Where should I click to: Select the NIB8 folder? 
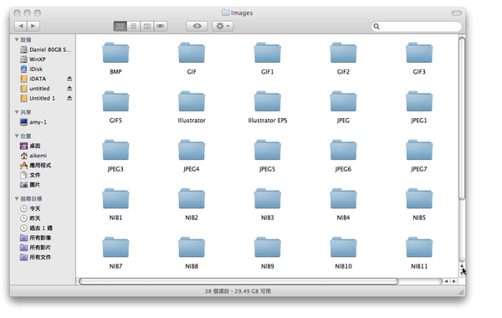(192, 248)
